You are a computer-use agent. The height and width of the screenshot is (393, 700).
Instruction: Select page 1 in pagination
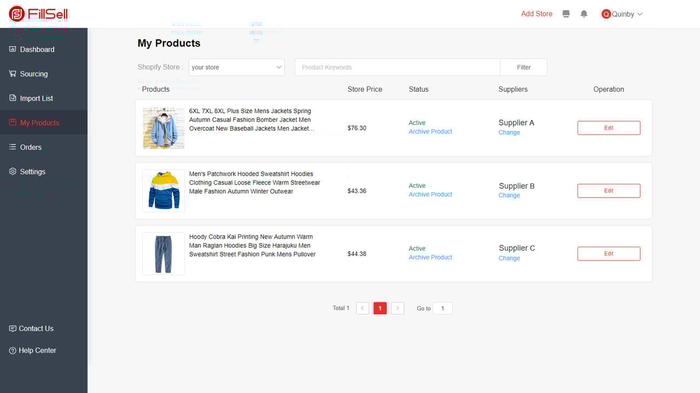click(x=380, y=308)
